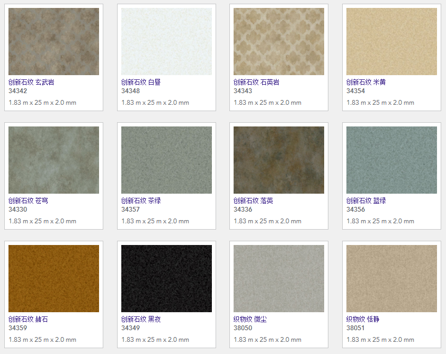Click the 织物纹 恬静 fabric thumbnail

(x=391, y=278)
